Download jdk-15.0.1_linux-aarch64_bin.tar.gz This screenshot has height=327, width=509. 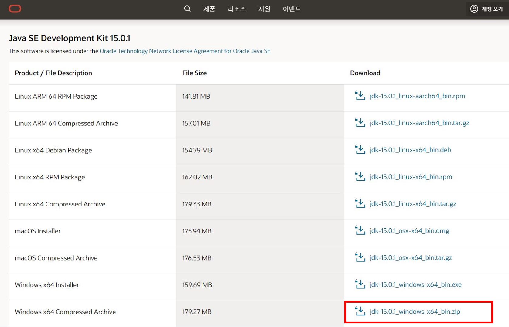click(x=419, y=123)
